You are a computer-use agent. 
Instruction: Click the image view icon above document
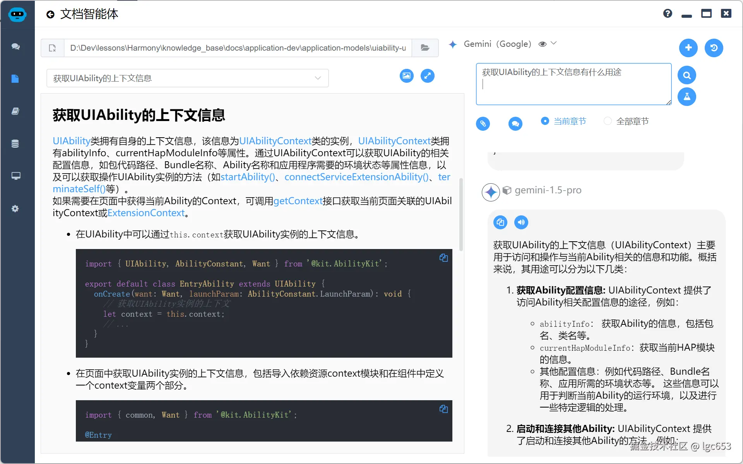tap(406, 76)
